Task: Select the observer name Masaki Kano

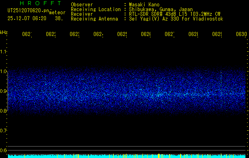Action: pyautogui.click(x=144, y=5)
